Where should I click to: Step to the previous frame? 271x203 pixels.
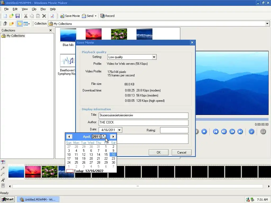click(224, 132)
